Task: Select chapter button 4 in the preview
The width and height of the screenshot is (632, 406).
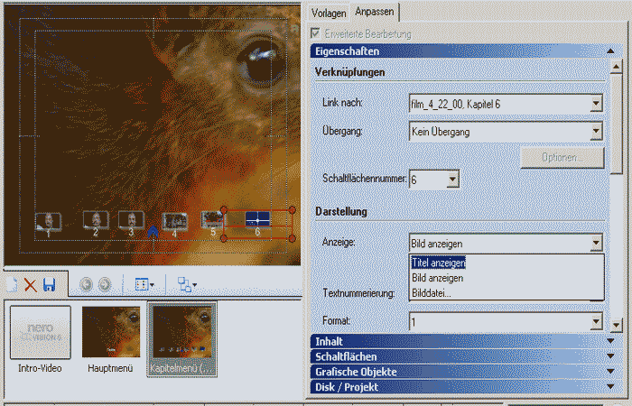Action: (174, 220)
